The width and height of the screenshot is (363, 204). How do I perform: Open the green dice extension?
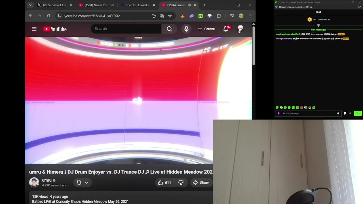tap(201, 16)
